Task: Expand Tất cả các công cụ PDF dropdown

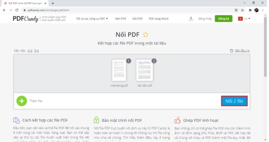Action: pos(92,19)
